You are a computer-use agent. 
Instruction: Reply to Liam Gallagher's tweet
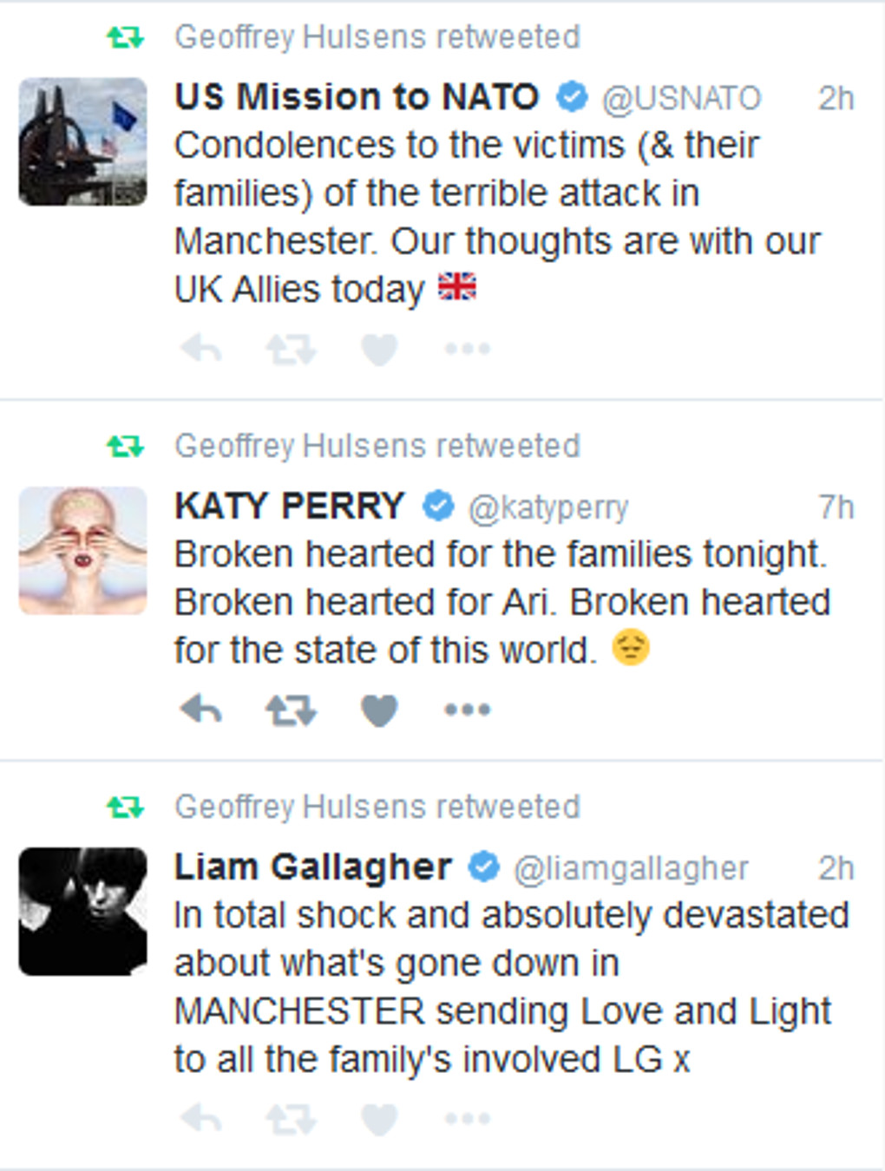[201, 1119]
